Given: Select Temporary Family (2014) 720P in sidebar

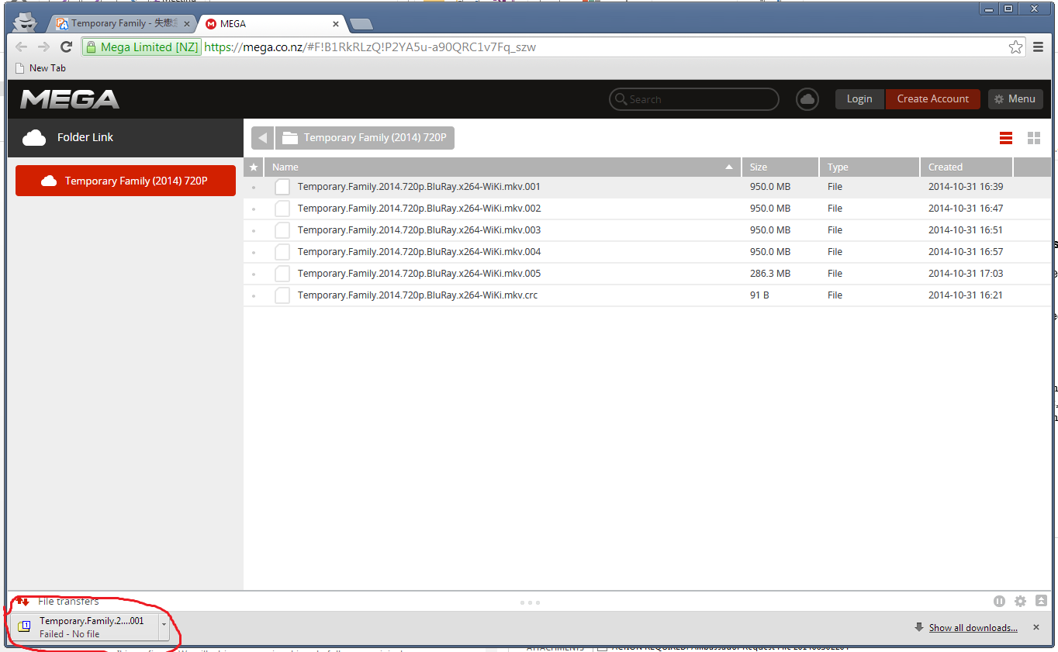Looking at the screenshot, I should [126, 181].
